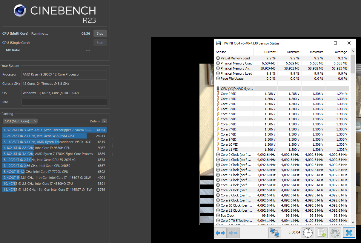This screenshot has width=361, height=243.
Task: Click the Cinebench R23 logo
Action: coord(55,13)
